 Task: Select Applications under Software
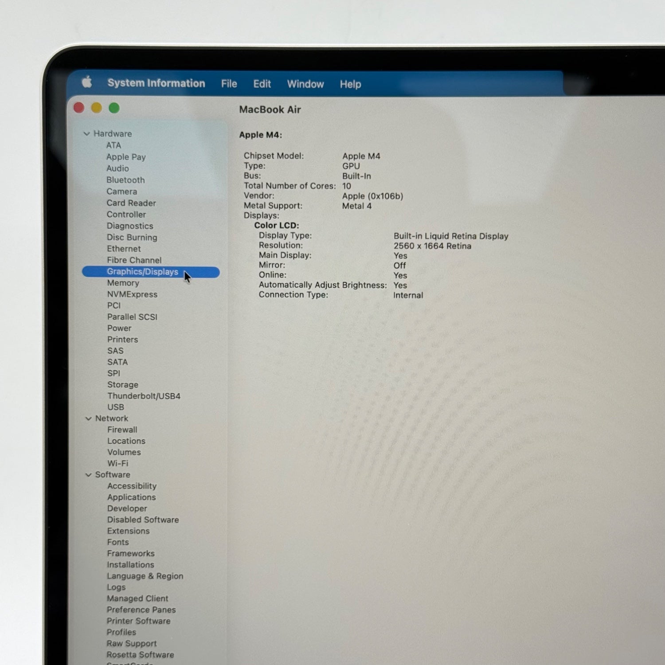(x=132, y=497)
